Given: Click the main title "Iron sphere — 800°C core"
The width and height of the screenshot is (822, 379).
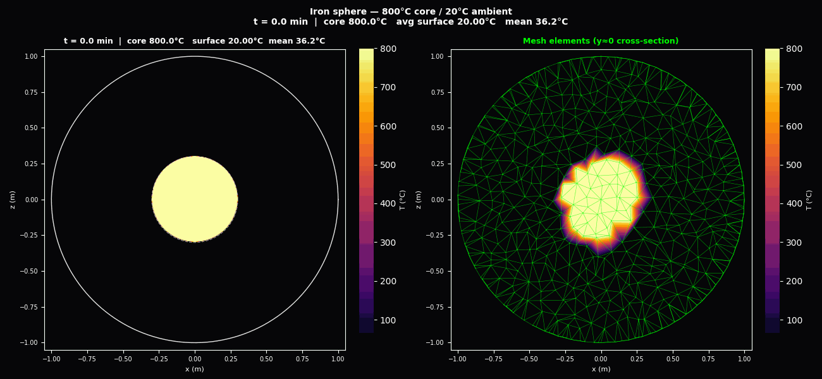Looking at the screenshot, I should click(x=410, y=11).
